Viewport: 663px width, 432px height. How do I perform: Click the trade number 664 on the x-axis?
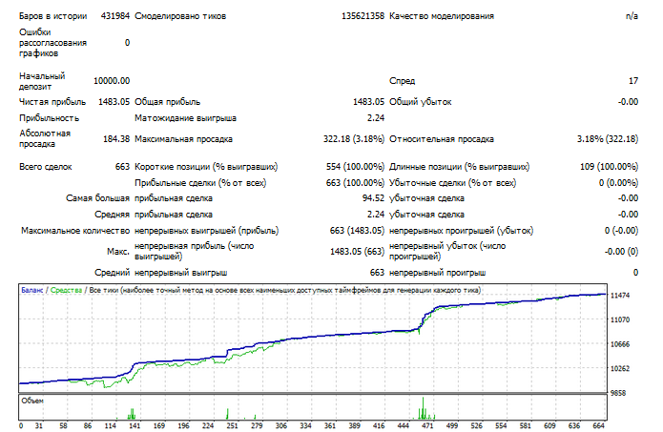tap(599, 425)
